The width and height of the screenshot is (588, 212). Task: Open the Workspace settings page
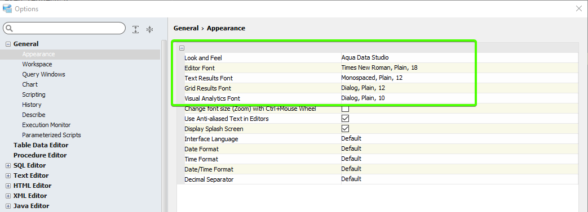tap(37, 64)
